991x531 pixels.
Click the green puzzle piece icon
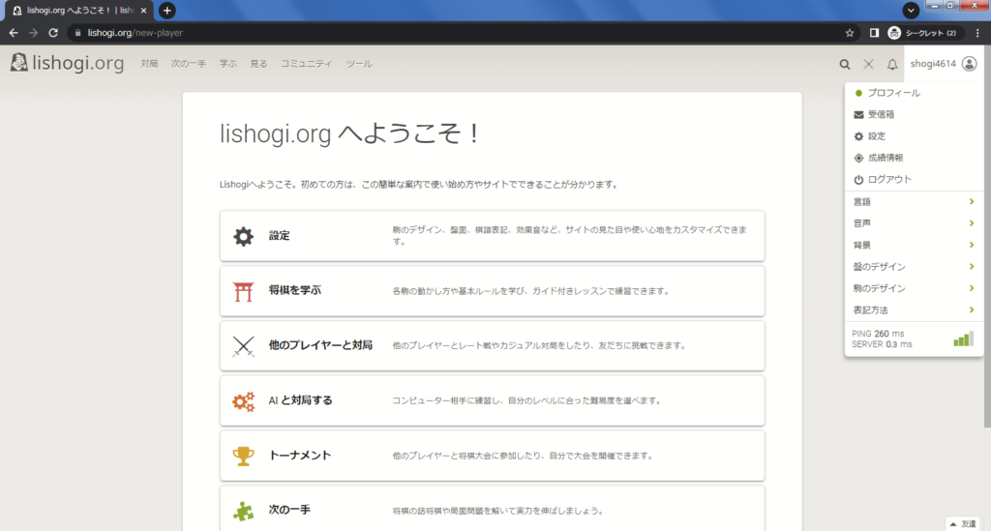243,510
